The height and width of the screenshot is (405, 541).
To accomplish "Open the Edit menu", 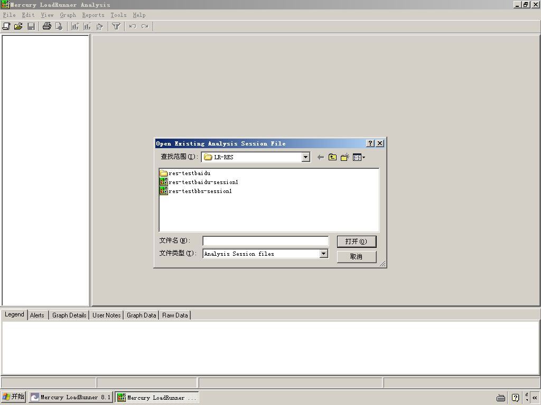I will coord(29,15).
